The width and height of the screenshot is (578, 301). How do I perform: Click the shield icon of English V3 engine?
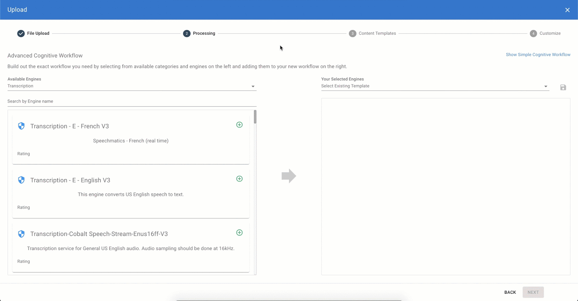pos(21,180)
